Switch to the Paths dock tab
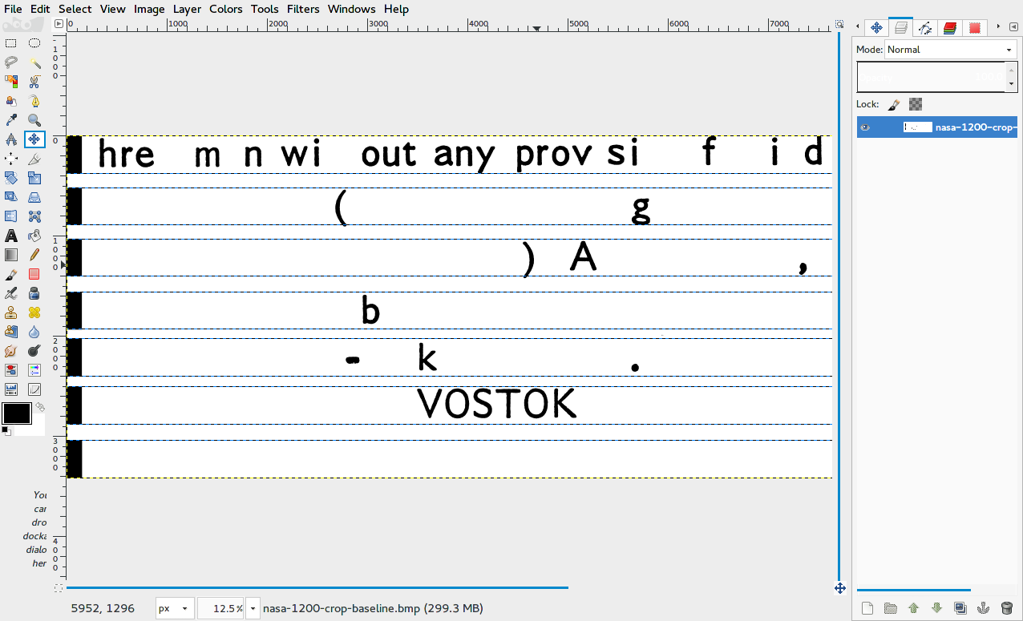This screenshot has width=1023, height=621. (925, 28)
